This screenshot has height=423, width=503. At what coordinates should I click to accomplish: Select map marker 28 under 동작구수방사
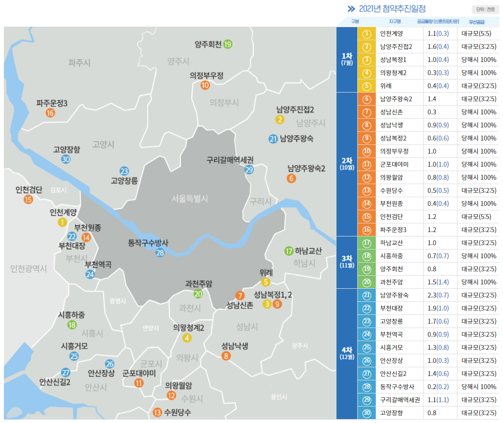160,253
